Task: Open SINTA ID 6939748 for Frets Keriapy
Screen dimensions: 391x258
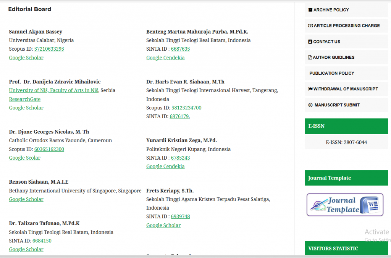Action: tap(180, 216)
